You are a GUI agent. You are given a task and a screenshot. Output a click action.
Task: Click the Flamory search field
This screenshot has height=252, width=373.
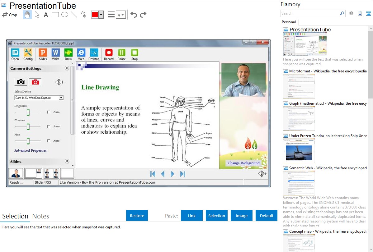[x=310, y=13]
